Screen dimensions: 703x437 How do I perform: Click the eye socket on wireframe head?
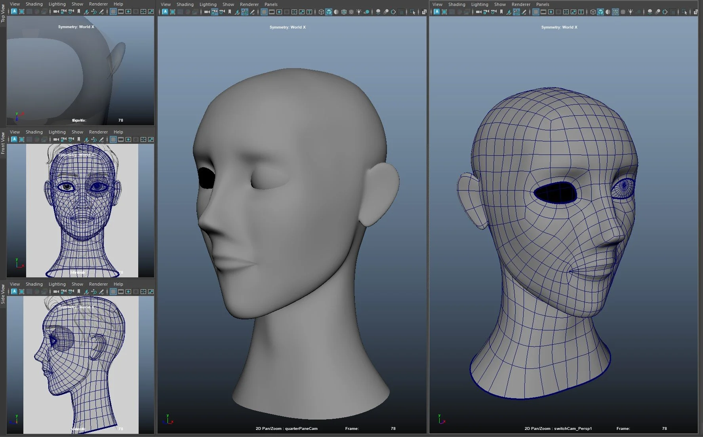tap(555, 193)
